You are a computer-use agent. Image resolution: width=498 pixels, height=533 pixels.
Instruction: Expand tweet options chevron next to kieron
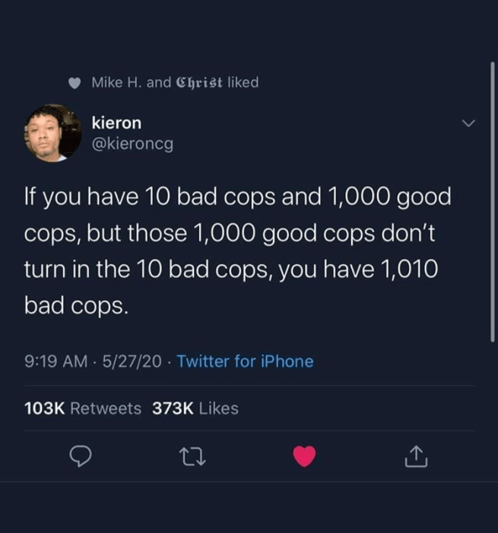tap(469, 123)
